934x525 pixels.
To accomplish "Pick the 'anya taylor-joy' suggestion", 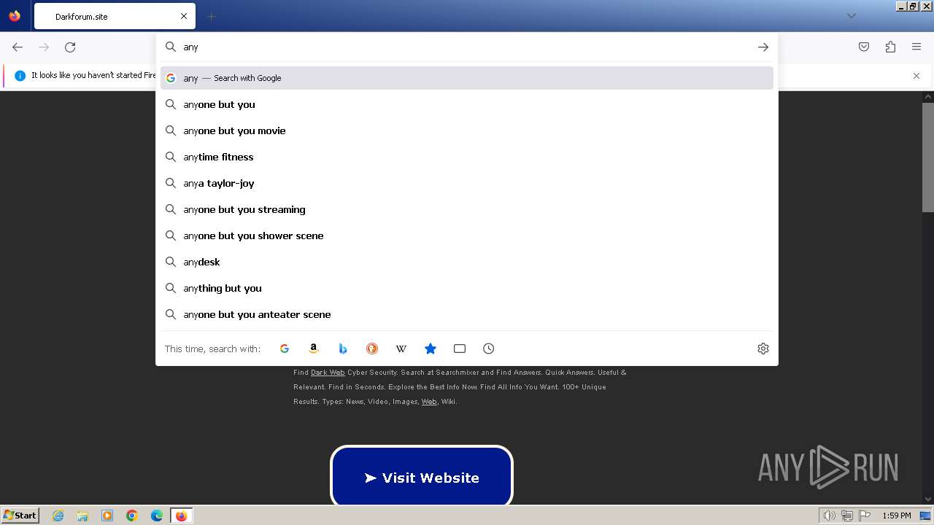I will (467, 183).
